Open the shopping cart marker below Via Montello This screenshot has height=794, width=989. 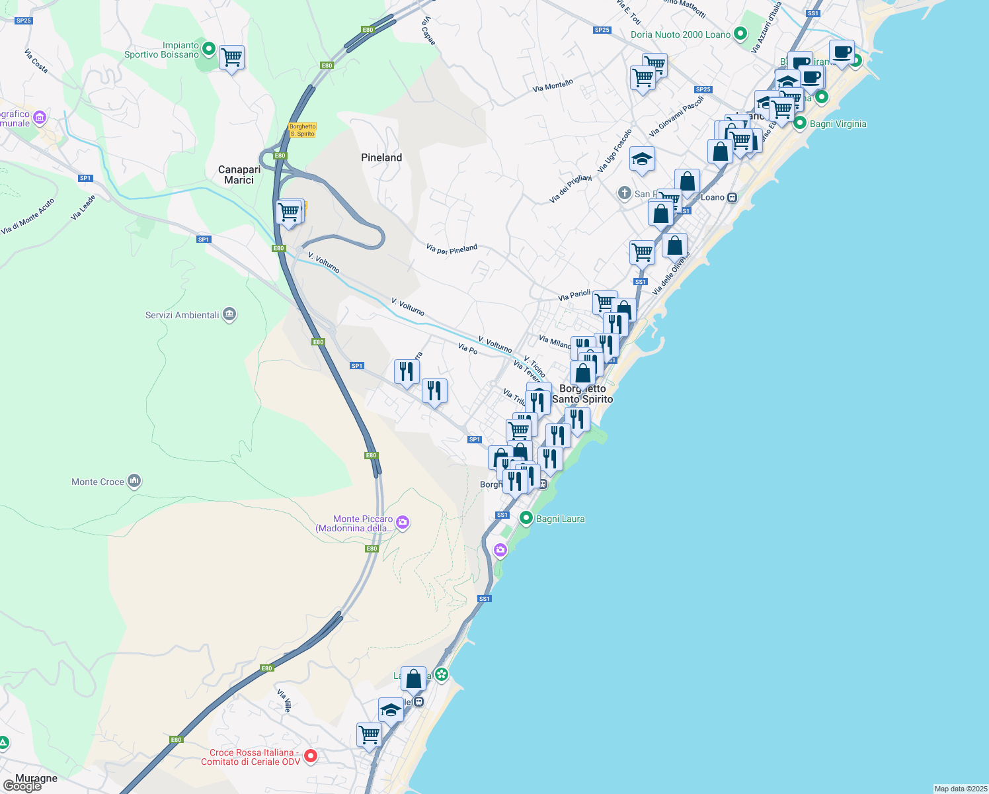pos(643,79)
